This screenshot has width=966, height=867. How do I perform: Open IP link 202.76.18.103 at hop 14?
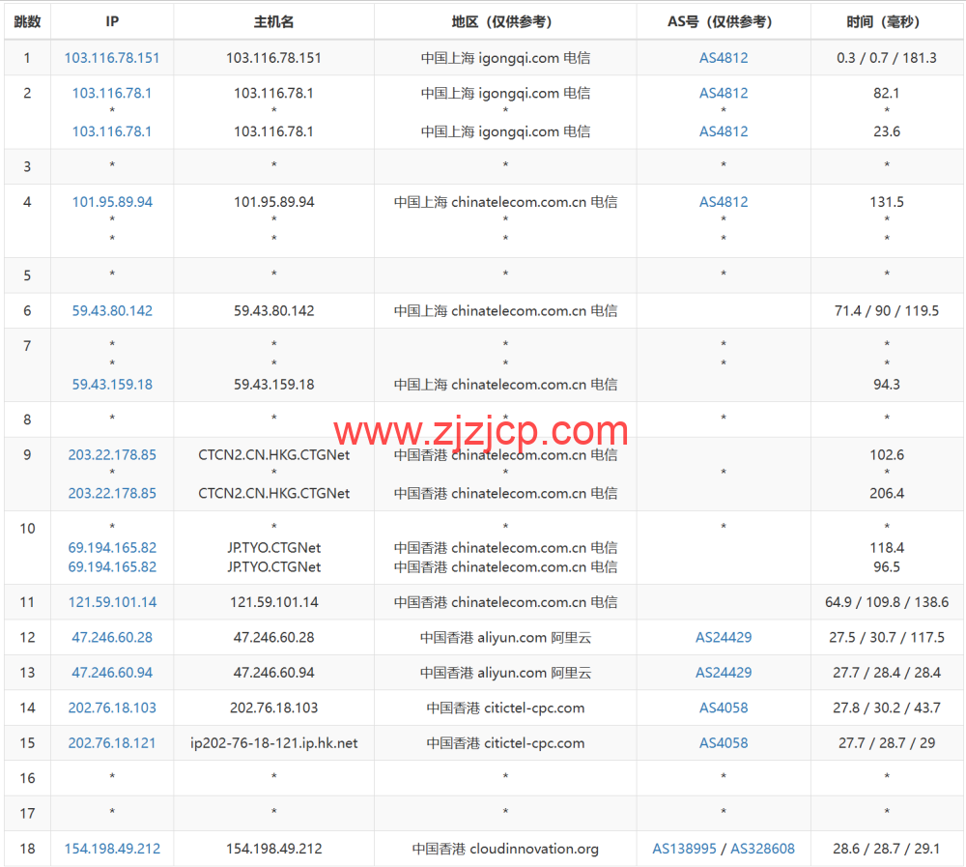point(111,708)
